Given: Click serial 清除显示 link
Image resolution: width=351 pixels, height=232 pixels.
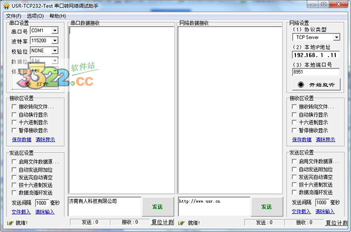Looking at the screenshot, I should pos(45,140).
